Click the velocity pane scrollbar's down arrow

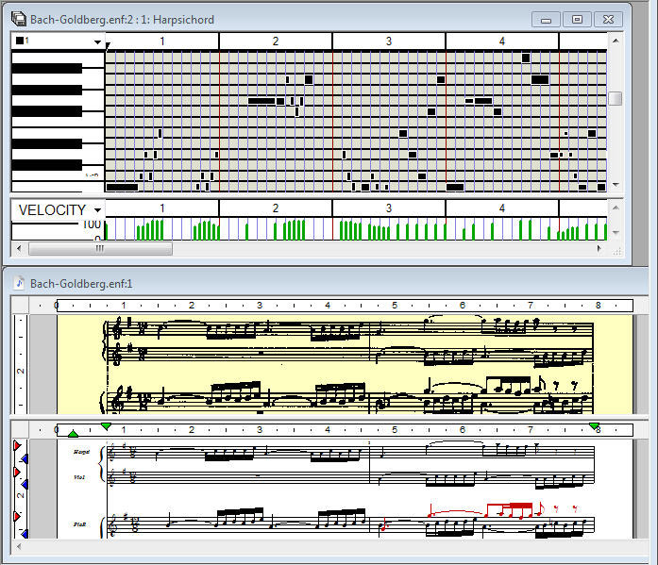tap(616, 232)
